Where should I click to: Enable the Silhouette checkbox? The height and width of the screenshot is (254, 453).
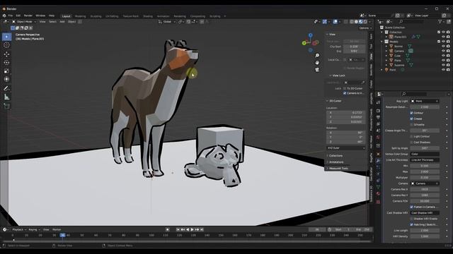tap(412, 125)
